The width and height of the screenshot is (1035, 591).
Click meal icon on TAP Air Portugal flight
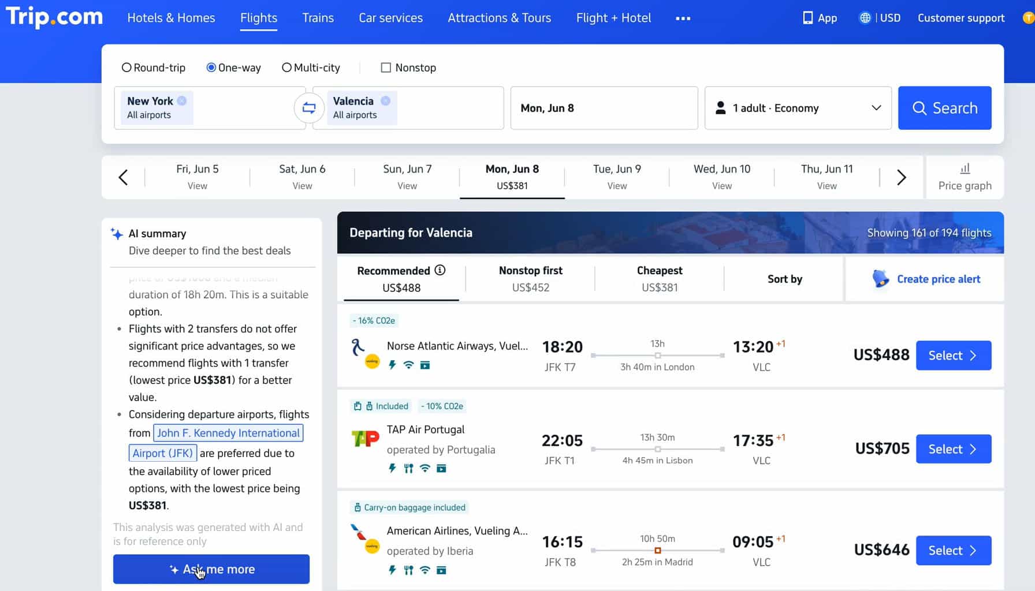click(408, 468)
